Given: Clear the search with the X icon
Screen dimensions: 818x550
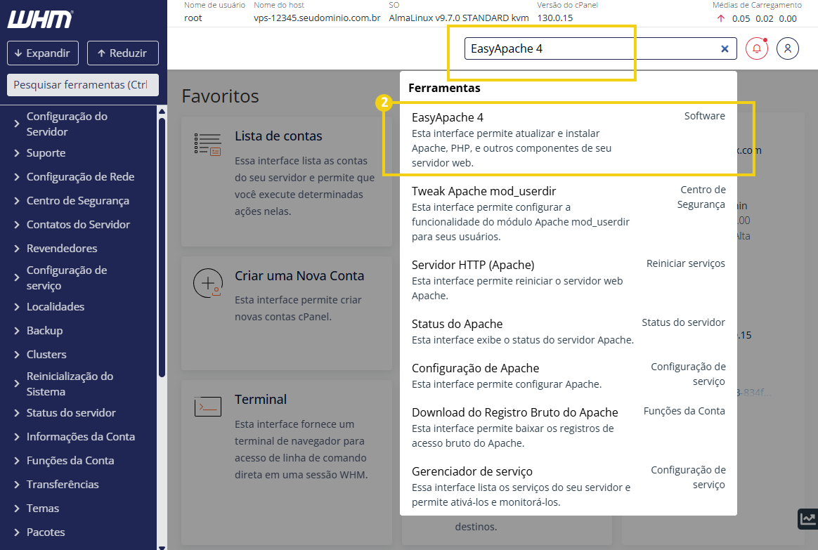Looking at the screenshot, I should (725, 48).
